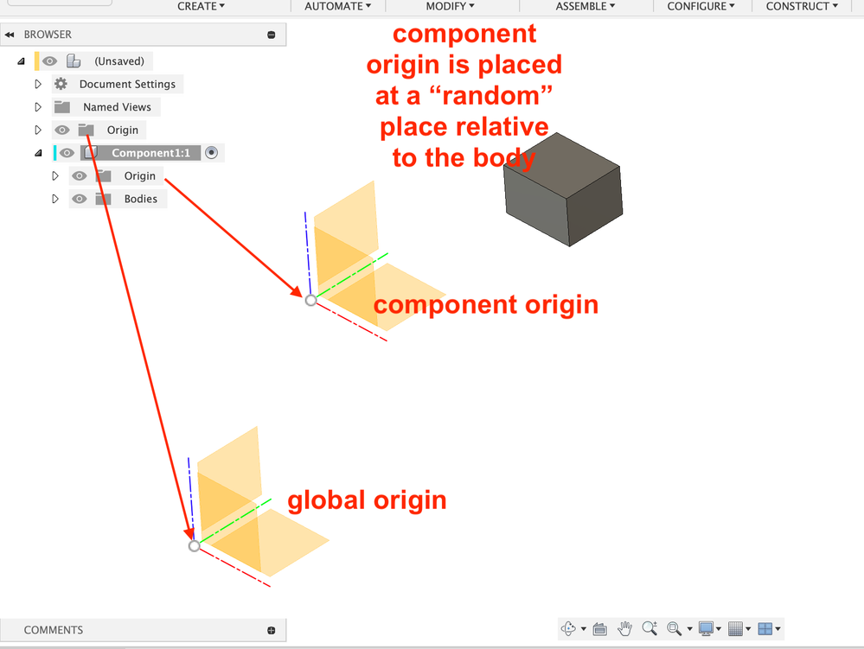The width and height of the screenshot is (864, 649).
Task: Toggle visibility of the Unsaved root document
Action: [49, 60]
